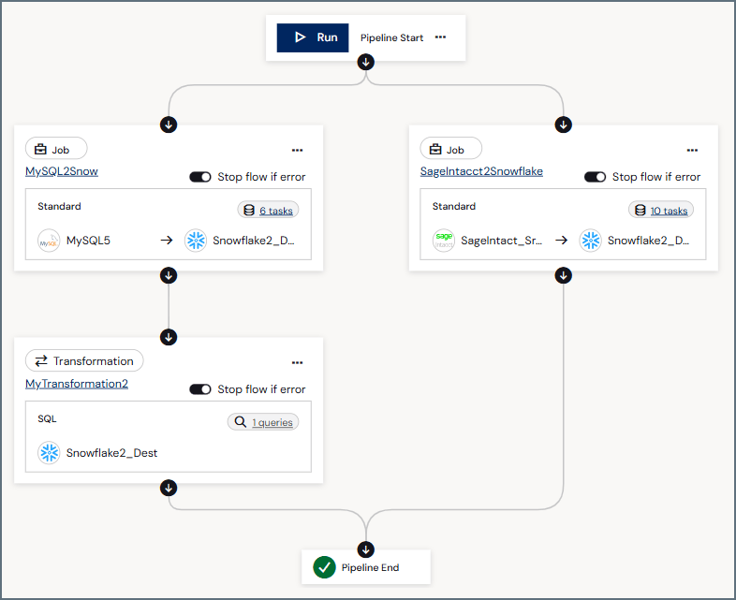Open MySQL2Snow job options ellipsis
Viewport: 736px width, 600px height.
click(297, 150)
